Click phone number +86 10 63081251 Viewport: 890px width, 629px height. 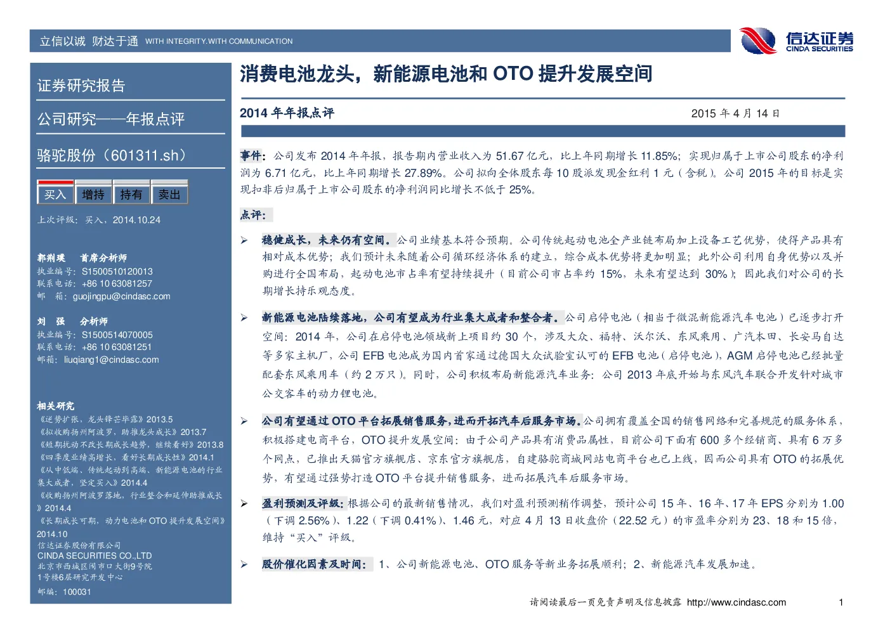117,347
